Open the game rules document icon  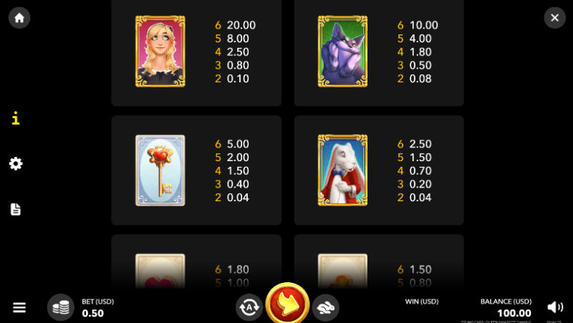point(16,209)
